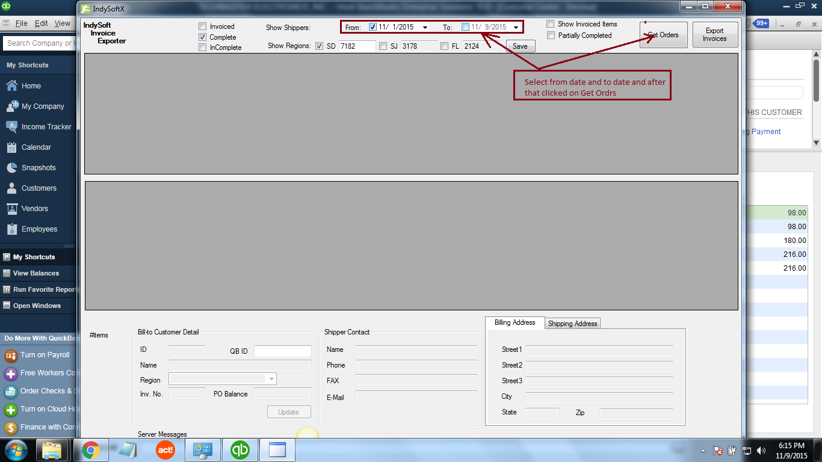Image resolution: width=822 pixels, height=462 pixels.
Task: Open the Employees shortcut
Action: 39,229
